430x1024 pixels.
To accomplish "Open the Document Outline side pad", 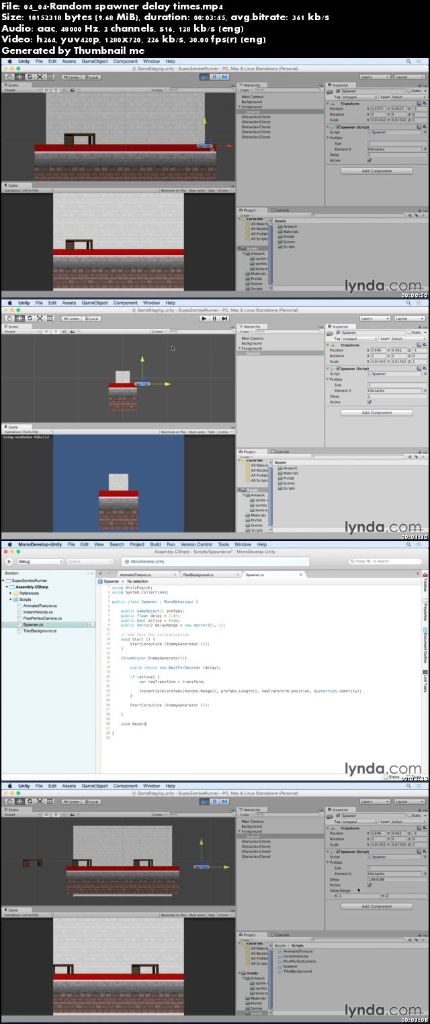I will (x=425, y=644).
